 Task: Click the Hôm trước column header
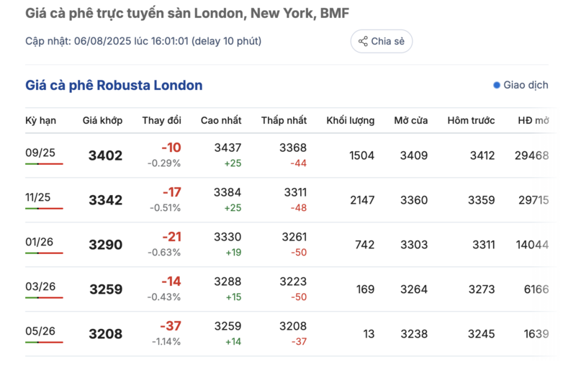click(471, 120)
